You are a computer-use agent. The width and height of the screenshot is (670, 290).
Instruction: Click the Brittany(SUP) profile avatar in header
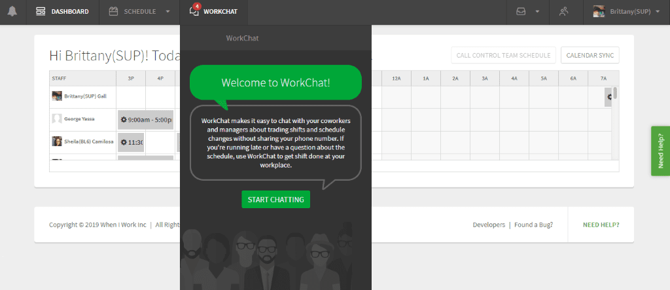click(599, 12)
